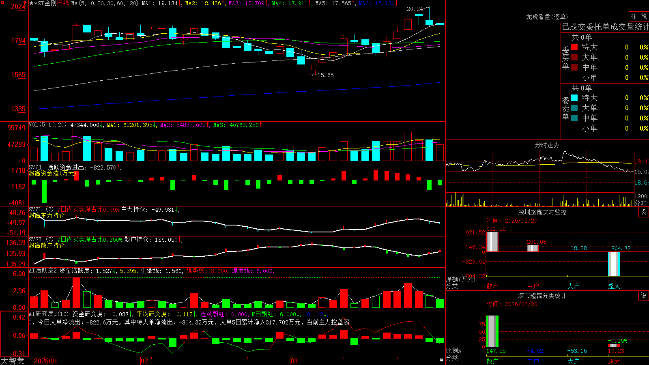Screen dimensions: 649x365
Task: Click the 龙虎看盘(逐单) panel title
Action: click(x=547, y=17)
